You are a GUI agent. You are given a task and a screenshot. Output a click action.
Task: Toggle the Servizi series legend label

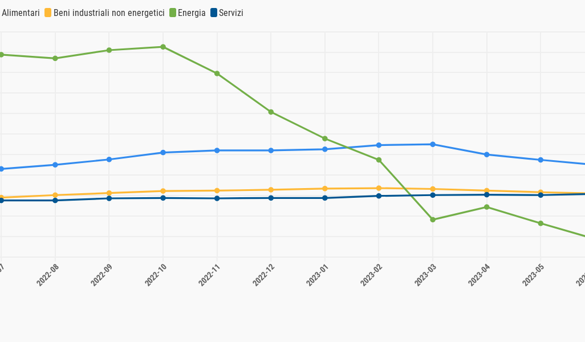[231, 13]
